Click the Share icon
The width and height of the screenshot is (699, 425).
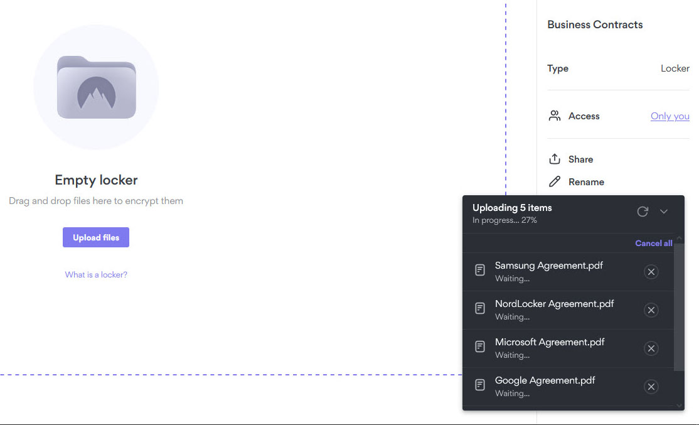pyautogui.click(x=554, y=159)
